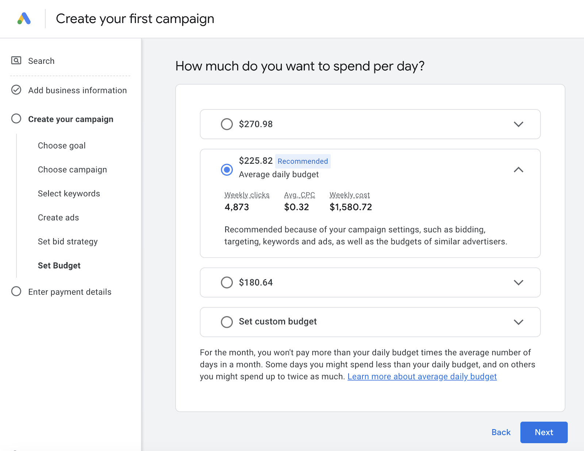Click the Search icon in the sidebar

[x=16, y=60]
